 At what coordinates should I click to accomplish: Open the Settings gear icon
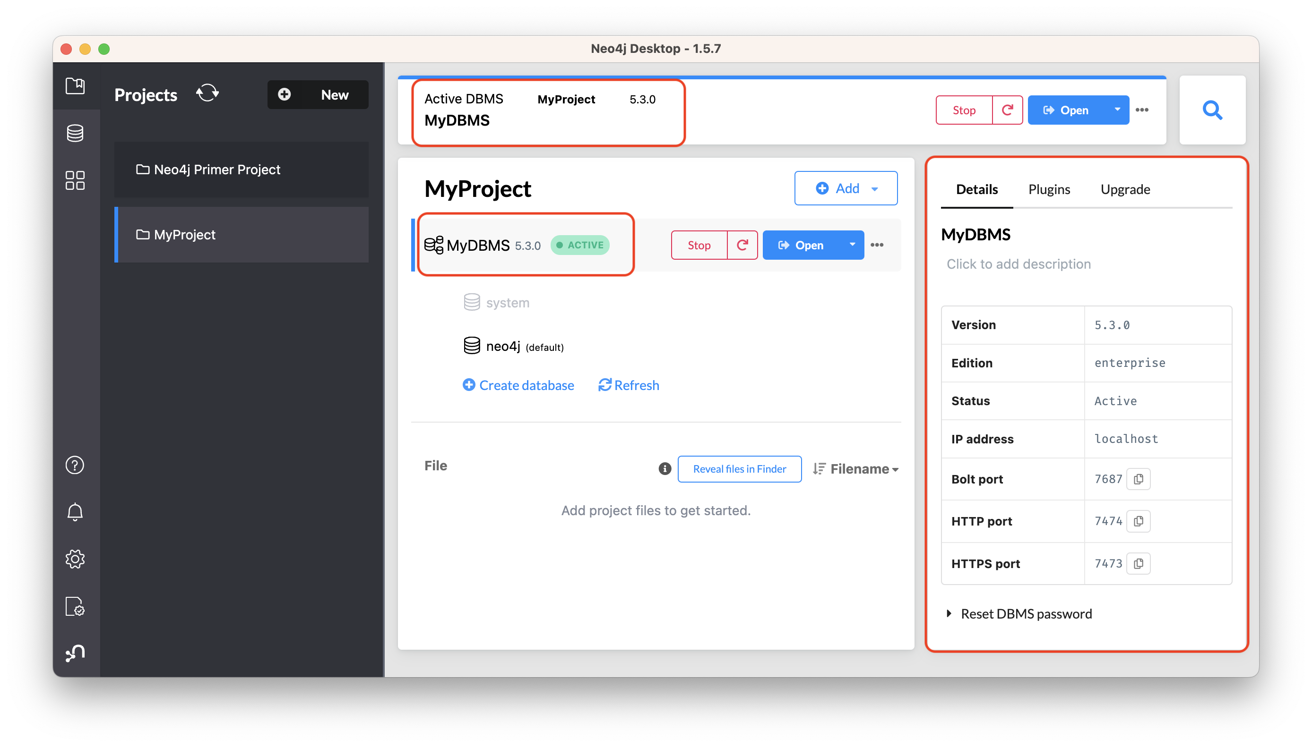(75, 559)
